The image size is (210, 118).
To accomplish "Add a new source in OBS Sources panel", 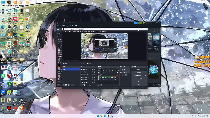I will [82, 85].
